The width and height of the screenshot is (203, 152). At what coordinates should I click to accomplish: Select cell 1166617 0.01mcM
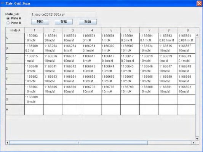pyautogui.click(x=130, y=59)
